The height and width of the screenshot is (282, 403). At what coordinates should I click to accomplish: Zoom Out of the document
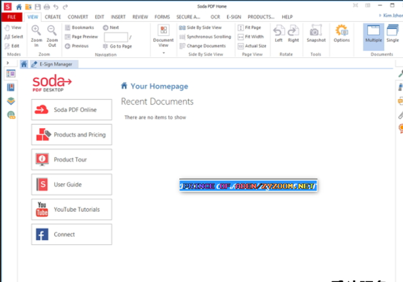tap(52, 36)
